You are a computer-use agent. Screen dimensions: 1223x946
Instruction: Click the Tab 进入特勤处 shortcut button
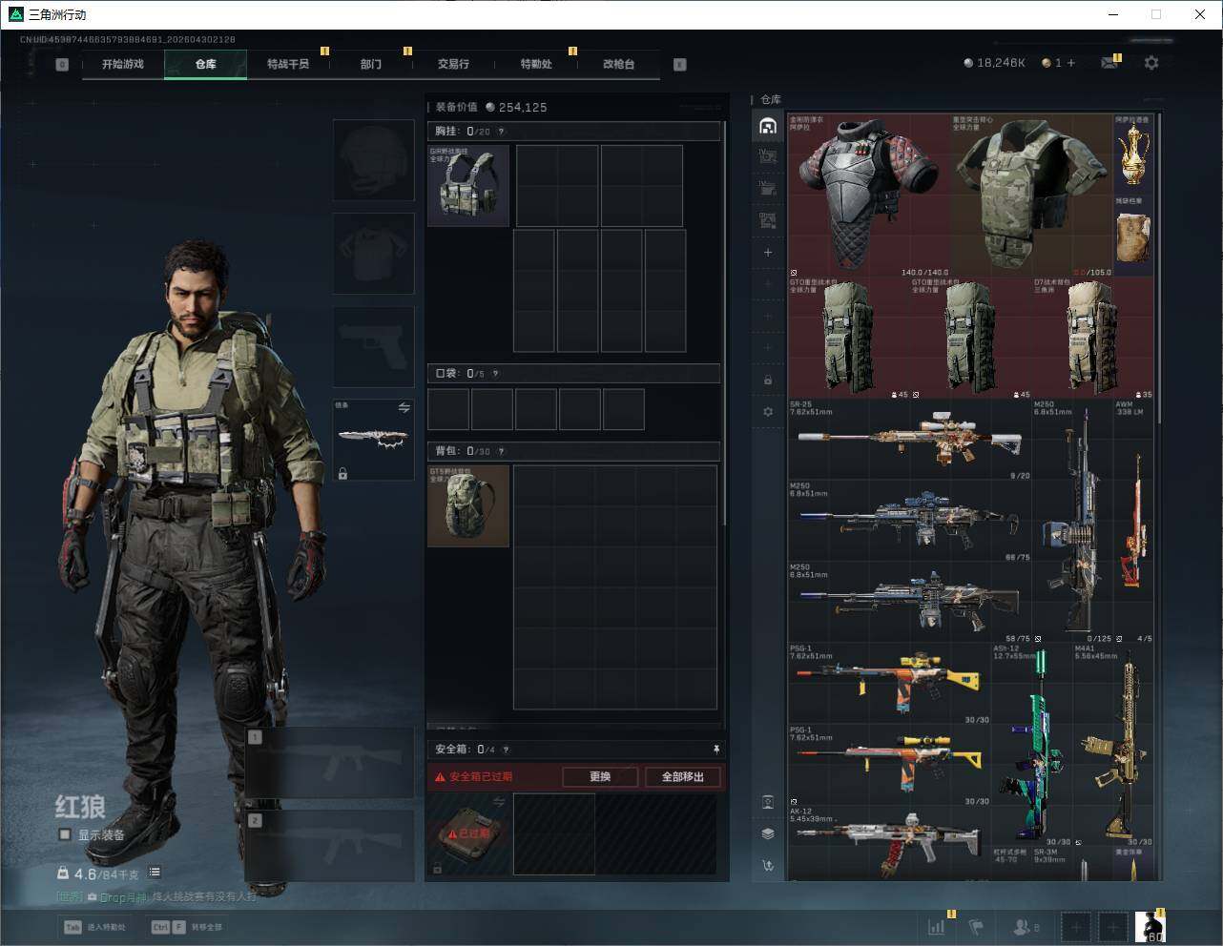click(x=95, y=927)
